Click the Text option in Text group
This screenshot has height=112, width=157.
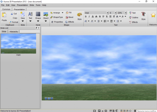point(132,13)
